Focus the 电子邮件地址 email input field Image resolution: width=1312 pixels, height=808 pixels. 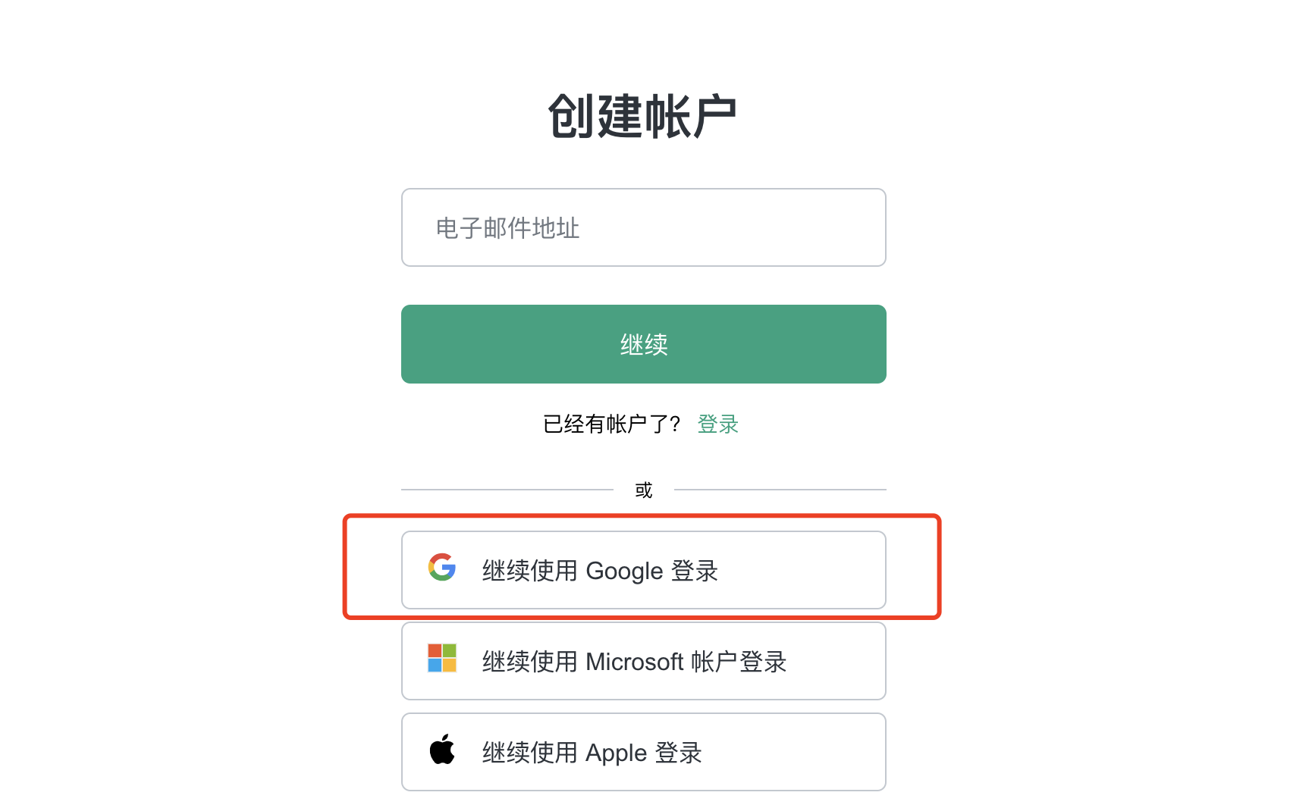click(643, 227)
